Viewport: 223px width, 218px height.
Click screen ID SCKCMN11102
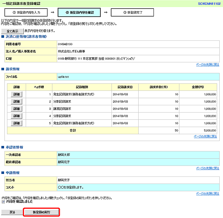coord(209,4)
